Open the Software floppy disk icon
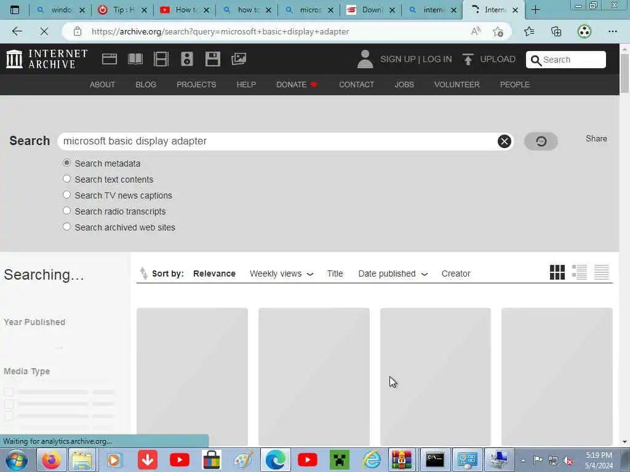Screen dimensions: 630x472 [x=212, y=59]
